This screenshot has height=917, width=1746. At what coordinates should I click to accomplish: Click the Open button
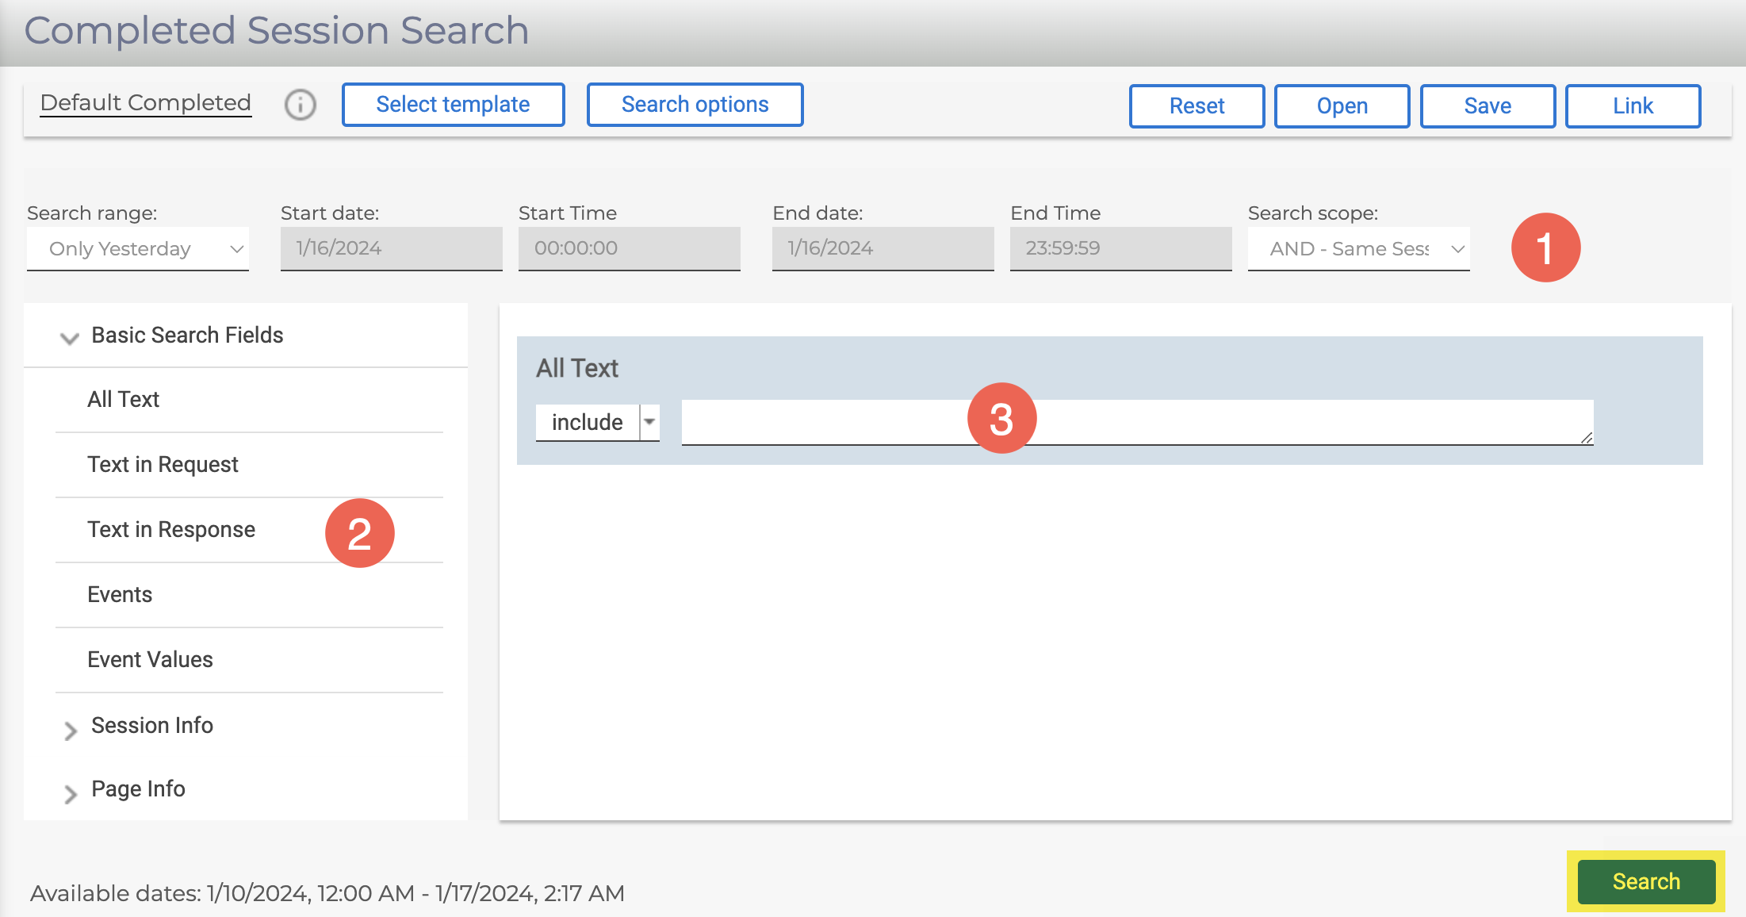point(1342,106)
